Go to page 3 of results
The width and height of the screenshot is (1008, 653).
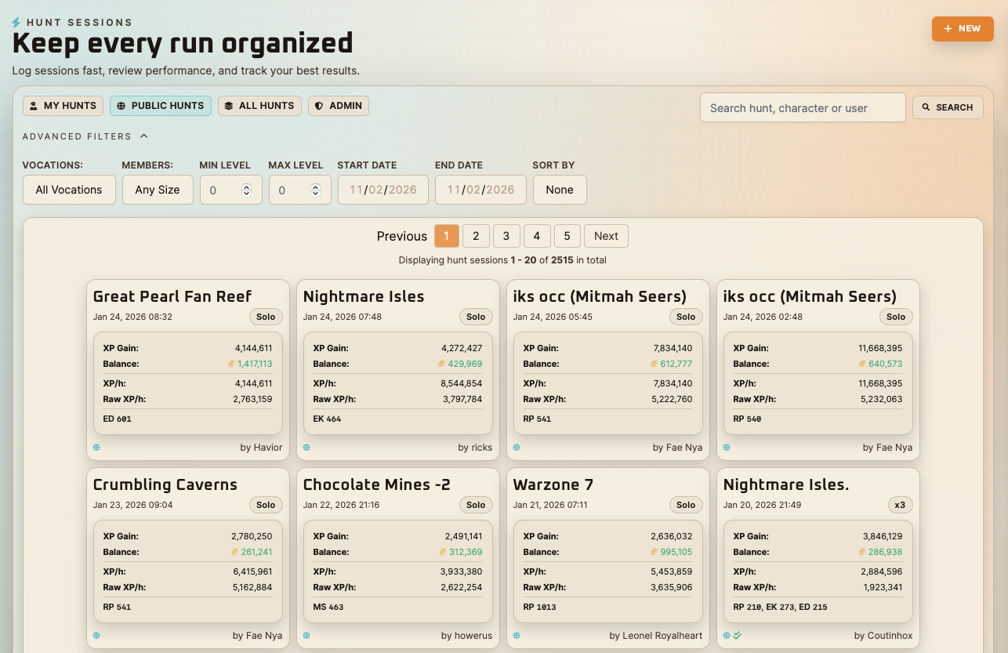click(506, 236)
